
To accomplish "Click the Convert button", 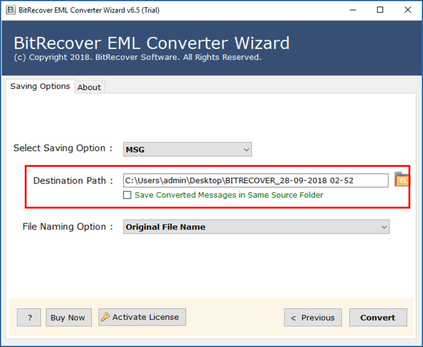I will coord(378,317).
